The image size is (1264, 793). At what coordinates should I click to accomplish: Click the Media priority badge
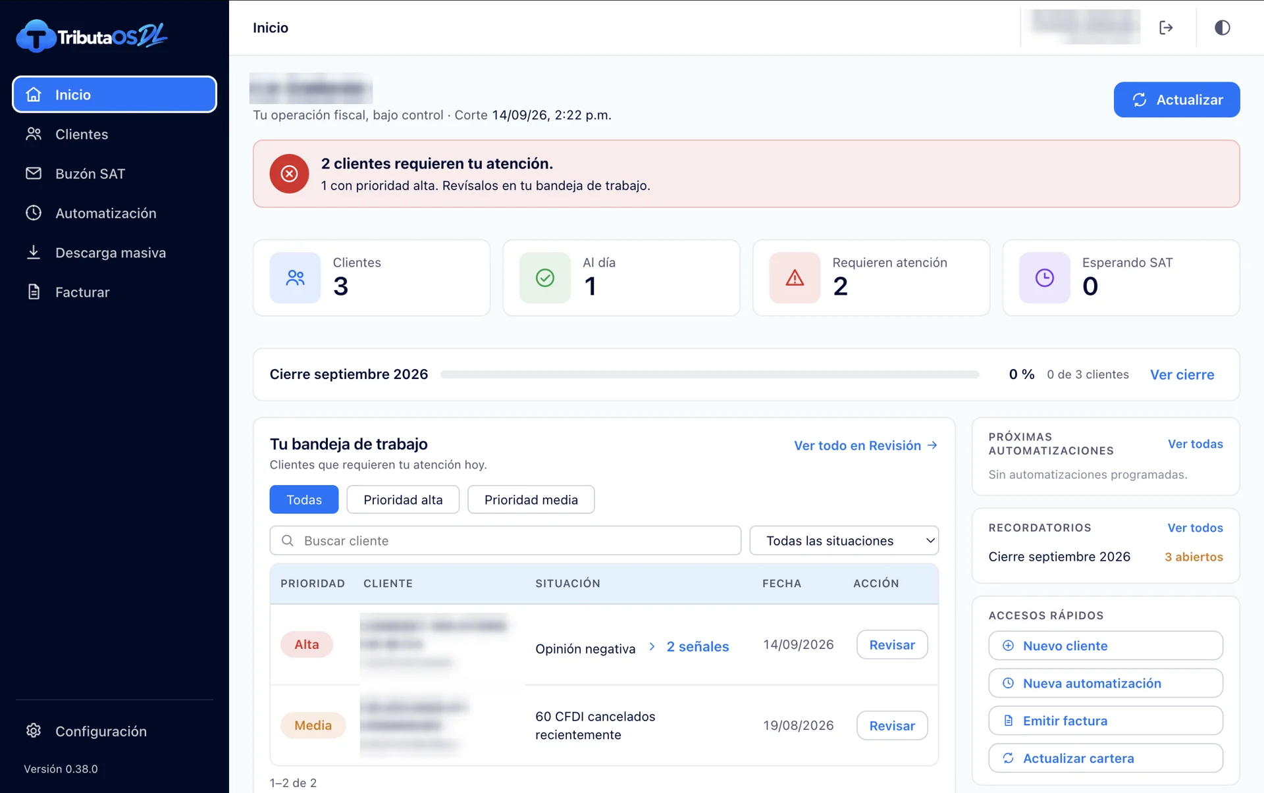coord(313,725)
